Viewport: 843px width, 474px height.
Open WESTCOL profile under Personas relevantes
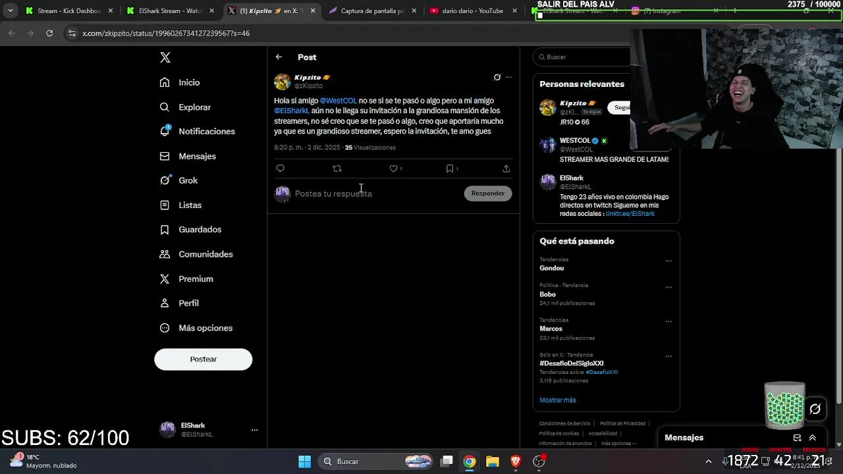click(x=575, y=141)
